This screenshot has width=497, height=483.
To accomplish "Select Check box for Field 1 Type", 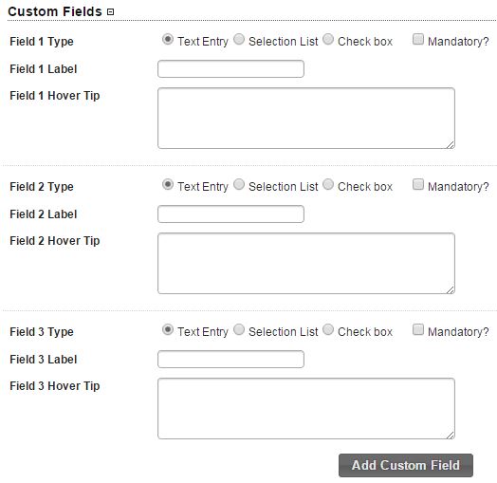I will (x=328, y=40).
